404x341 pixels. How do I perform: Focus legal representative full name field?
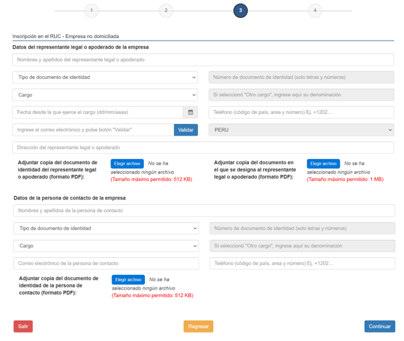tap(203, 60)
